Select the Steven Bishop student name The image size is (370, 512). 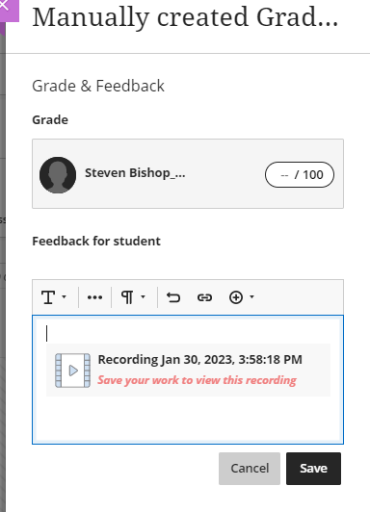[135, 173]
